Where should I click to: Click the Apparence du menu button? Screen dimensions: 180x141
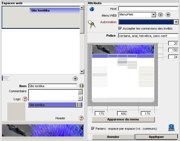click(x=123, y=120)
